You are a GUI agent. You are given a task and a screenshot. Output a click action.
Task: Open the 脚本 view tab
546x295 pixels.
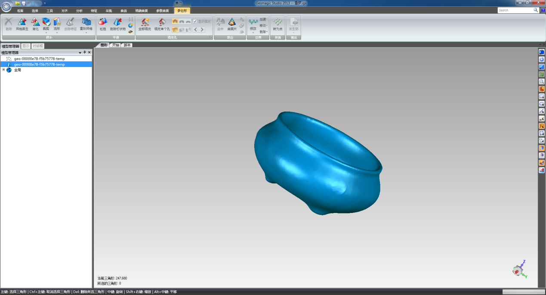(x=127, y=45)
